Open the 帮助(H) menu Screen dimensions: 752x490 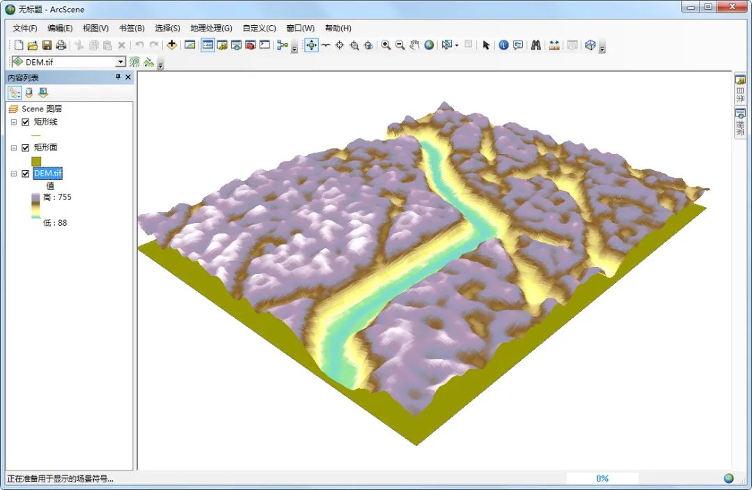[338, 29]
